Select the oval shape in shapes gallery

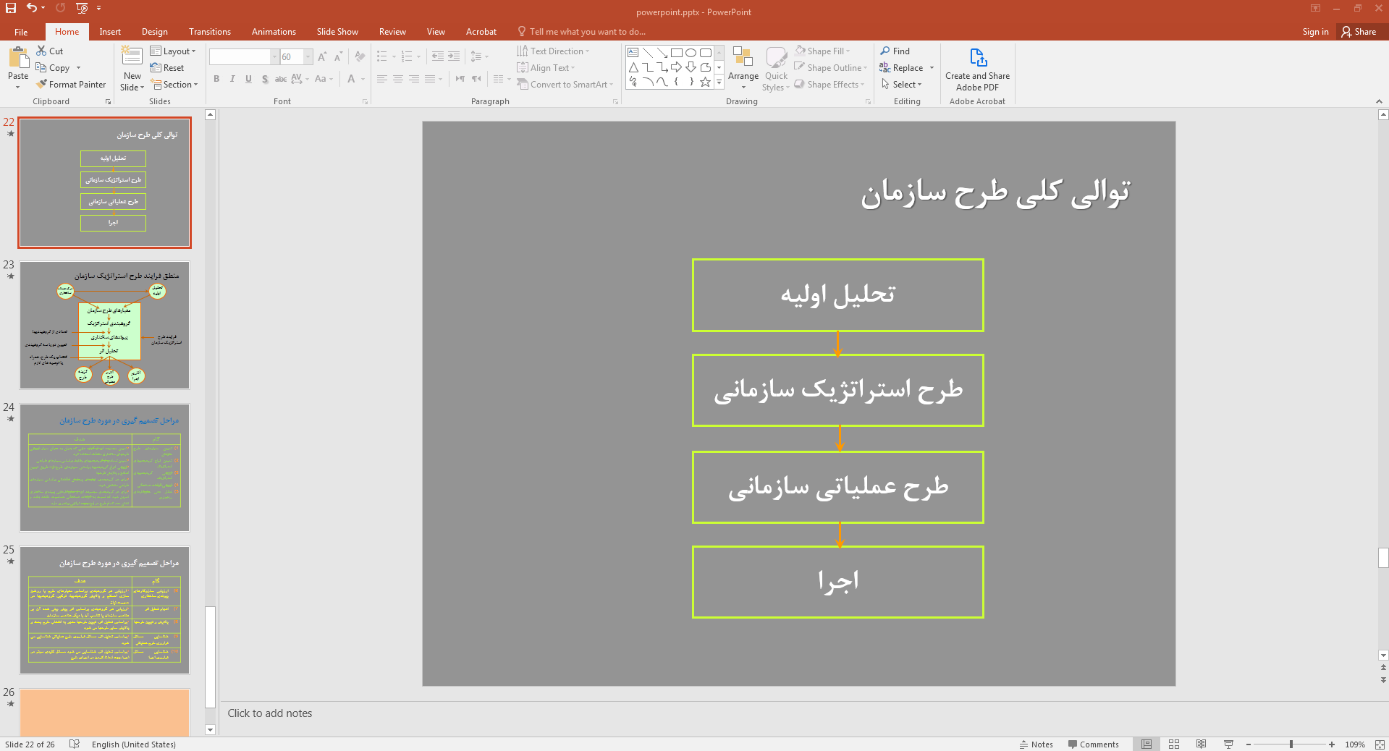pos(691,53)
